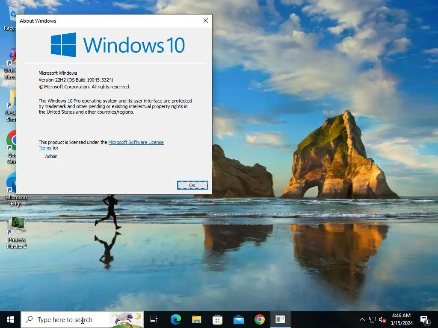The height and width of the screenshot is (328, 438).
Task: Open File Explorer from the taskbar
Action: tap(197, 319)
